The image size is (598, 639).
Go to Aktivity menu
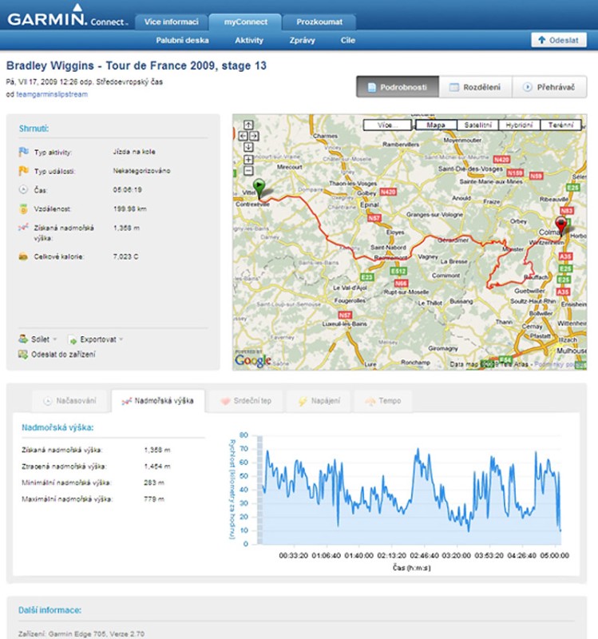pos(249,41)
